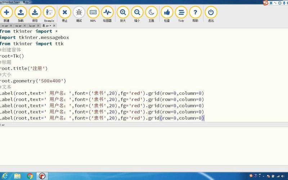This screenshot has width=288, height=180.
Task: Open Sogou emoji face button
Action: pyautogui.click(x=280, y=3)
